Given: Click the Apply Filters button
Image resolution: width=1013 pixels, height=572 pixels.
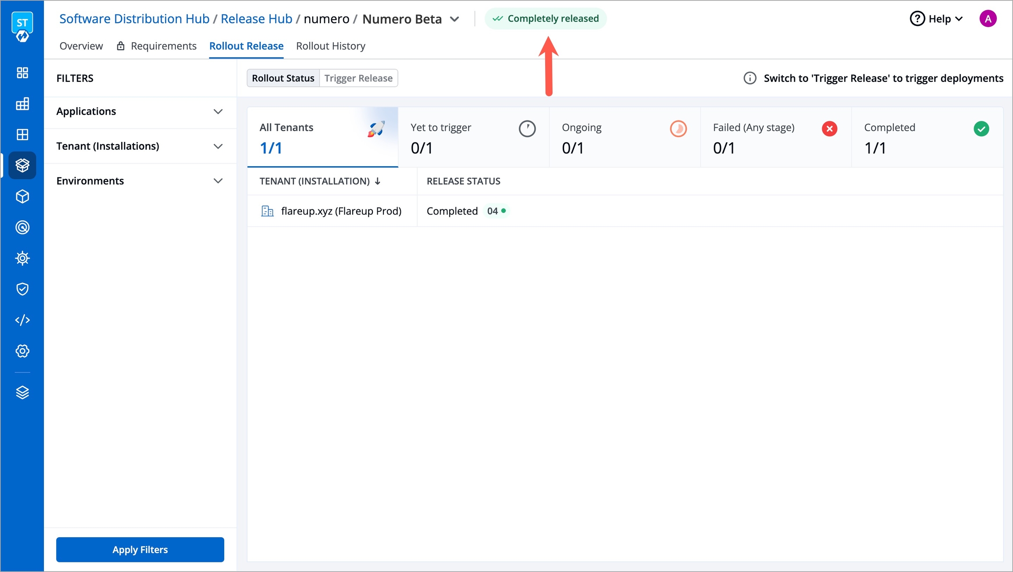Looking at the screenshot, I should [x=140, y=550].
